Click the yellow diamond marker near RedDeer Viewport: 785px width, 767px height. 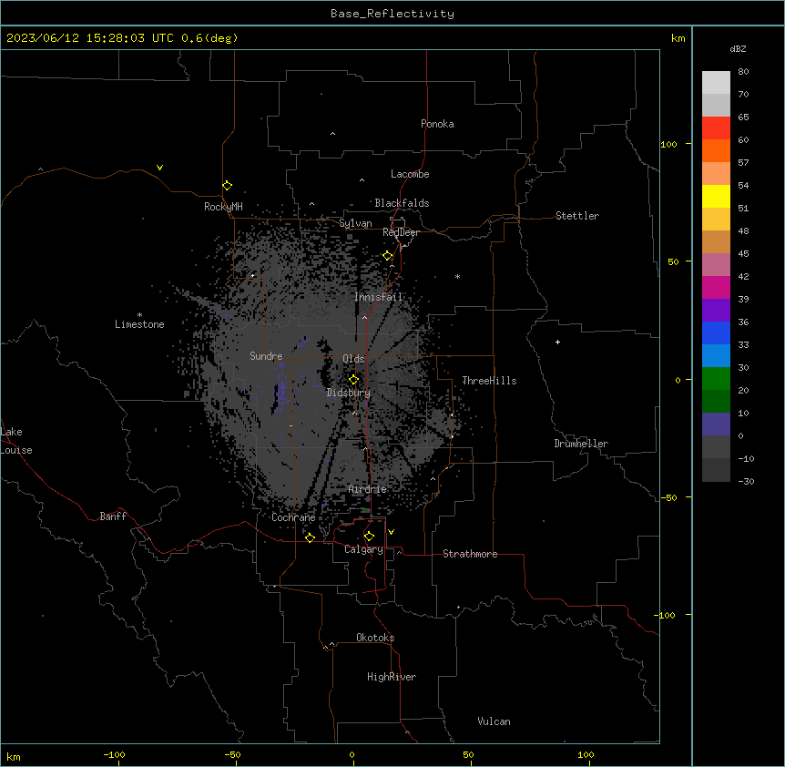(388, 256)
